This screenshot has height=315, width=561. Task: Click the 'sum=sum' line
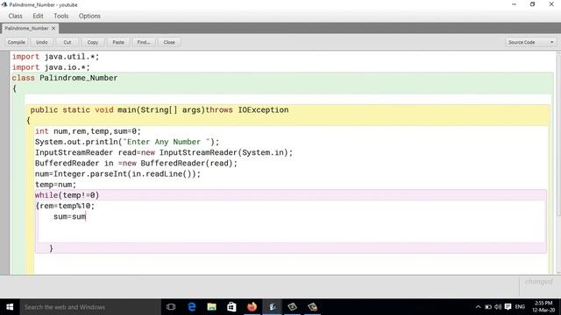point(70,217)
